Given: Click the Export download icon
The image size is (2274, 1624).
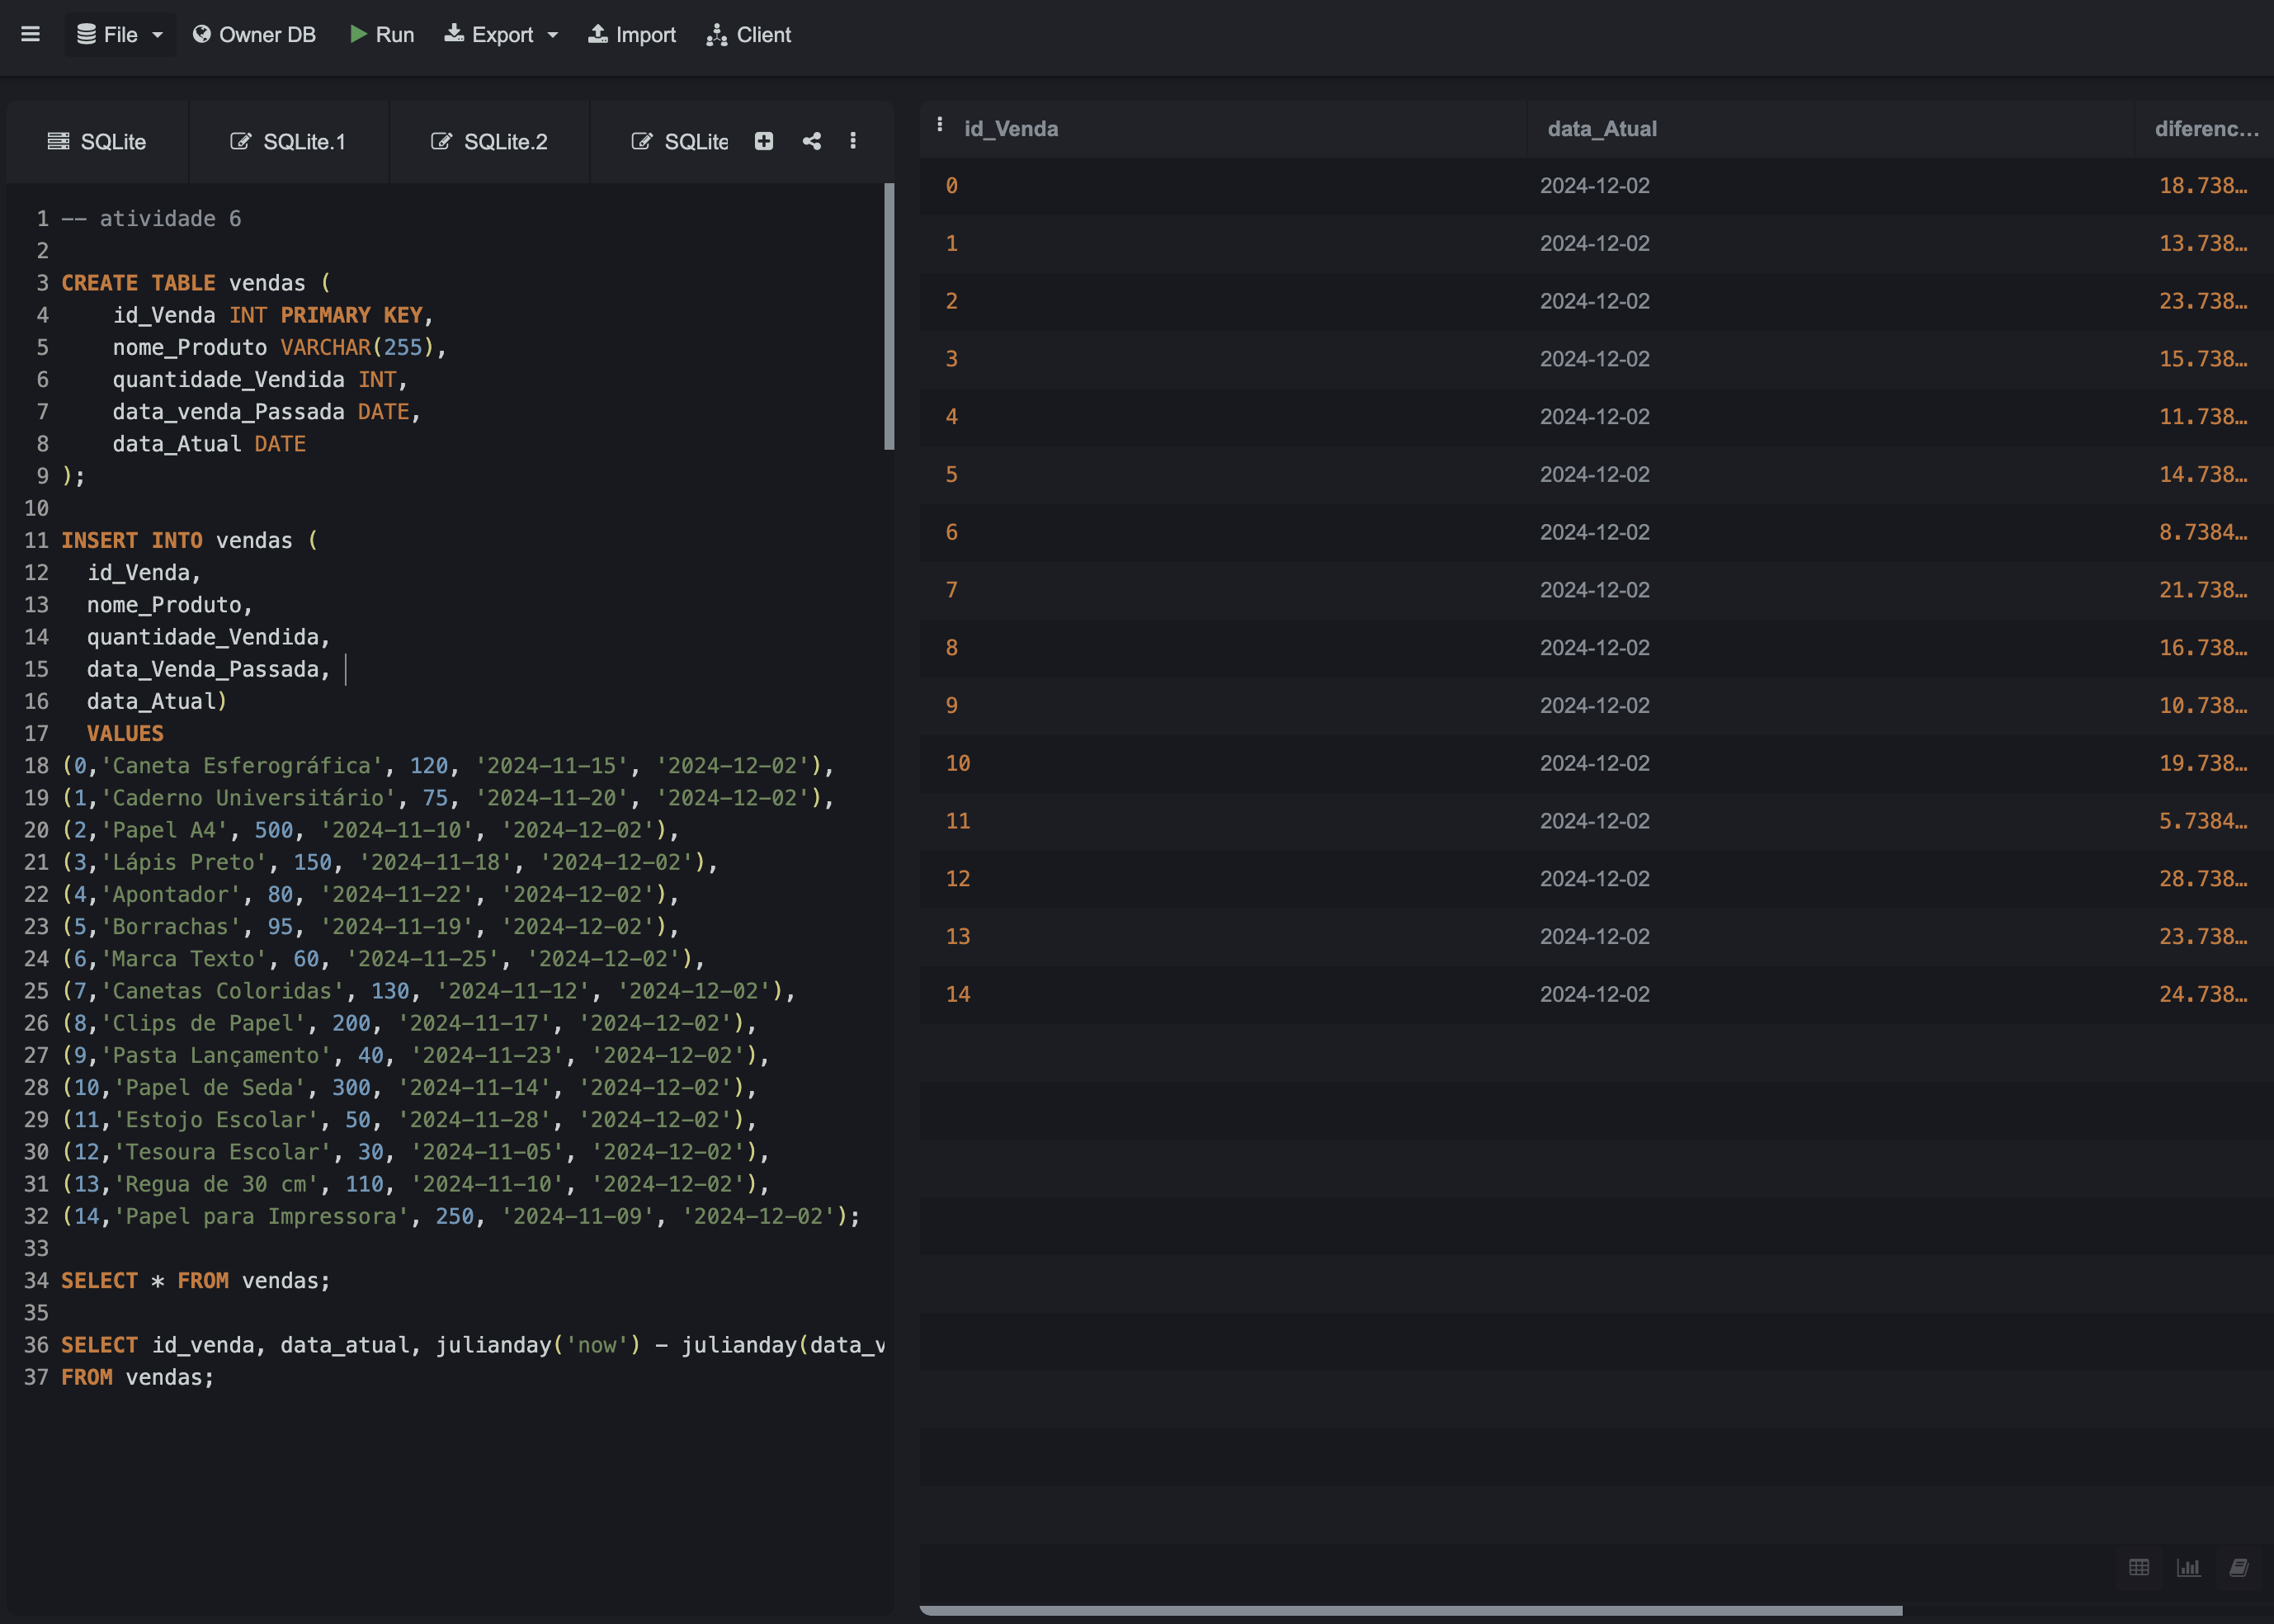Looking at the screenshot, I should pos(454,34).
